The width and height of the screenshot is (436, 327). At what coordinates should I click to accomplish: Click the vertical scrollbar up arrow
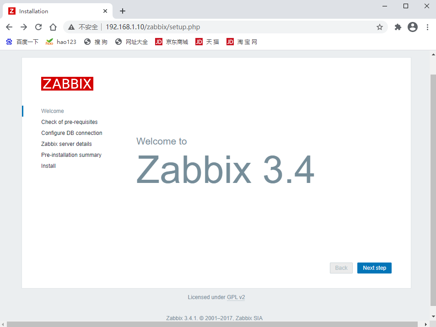pyautogui.click(x=433, y=54)
